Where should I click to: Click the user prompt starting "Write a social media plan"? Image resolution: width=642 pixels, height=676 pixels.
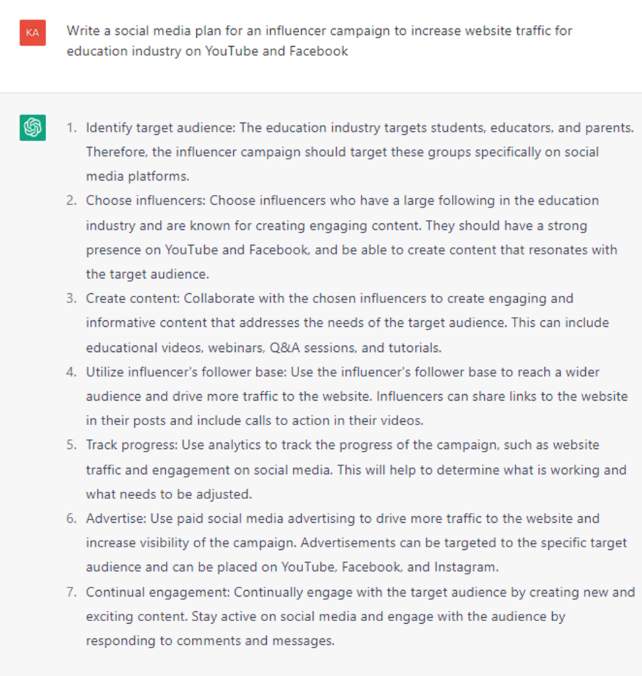(319, 41)
